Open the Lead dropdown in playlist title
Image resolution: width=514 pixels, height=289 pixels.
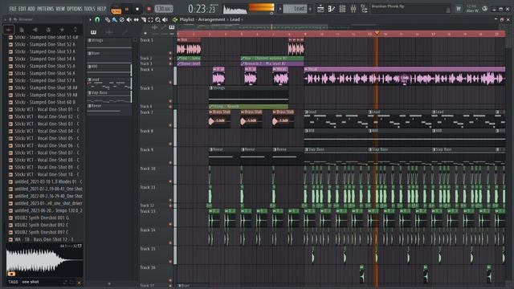[x=236, y=19]
